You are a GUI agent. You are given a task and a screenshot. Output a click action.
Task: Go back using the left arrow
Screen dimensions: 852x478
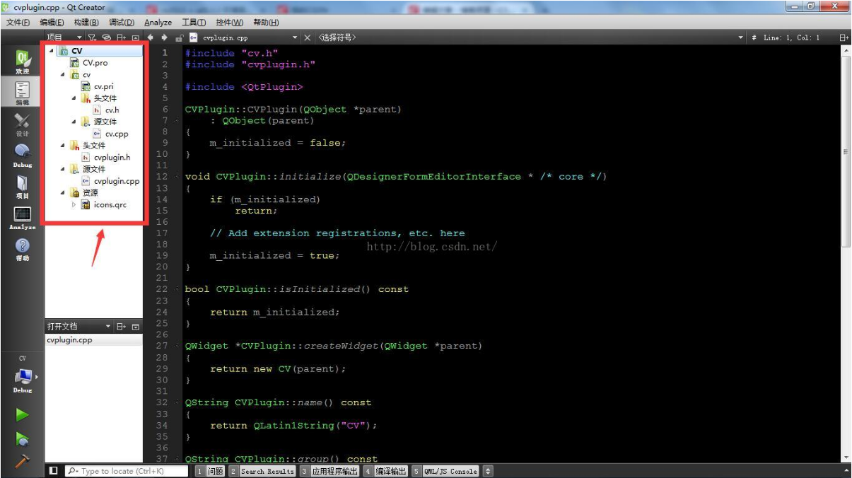coord(151,37)
